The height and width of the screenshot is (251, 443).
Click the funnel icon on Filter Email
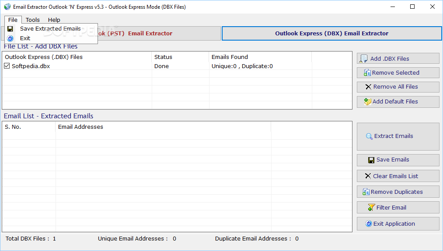click(x=371, y=208)
